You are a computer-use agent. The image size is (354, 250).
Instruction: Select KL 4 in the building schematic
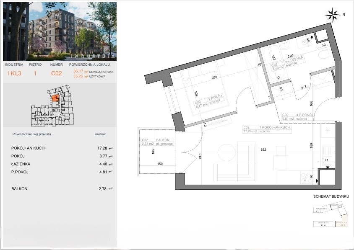pos(324,224)
